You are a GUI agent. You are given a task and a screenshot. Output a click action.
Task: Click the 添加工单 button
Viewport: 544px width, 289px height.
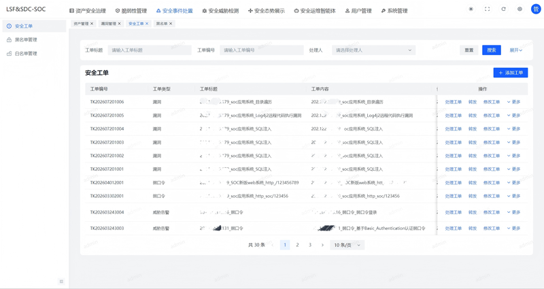(x=511, y=73)
